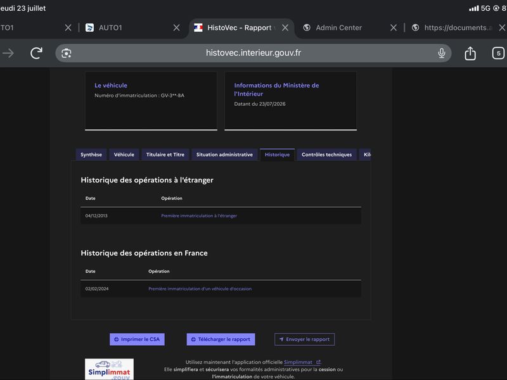Screen dimensions: 507x380
Task: Tap the cellular signal bars in status bar
Action: coord(473,8)
